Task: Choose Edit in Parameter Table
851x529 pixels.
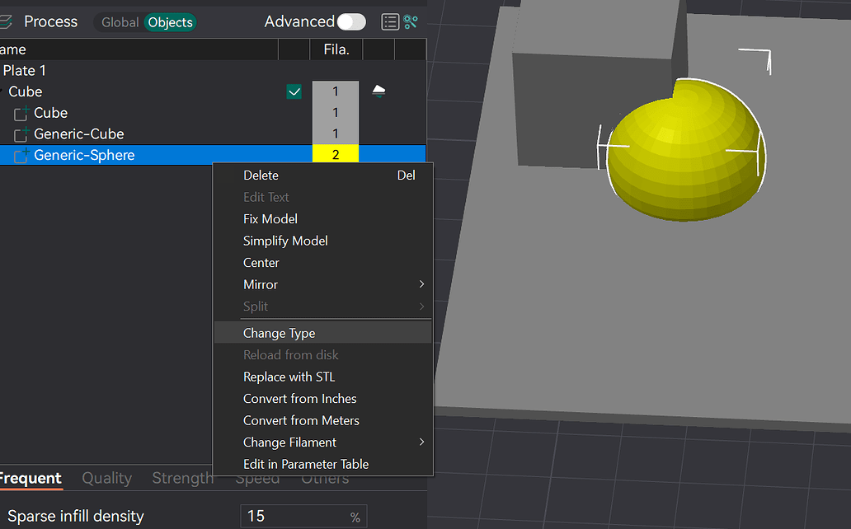Action: pyautogui.click(x=323, y=464)
